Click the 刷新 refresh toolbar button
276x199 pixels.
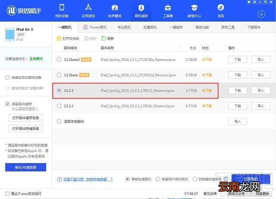tap(107, 38)
